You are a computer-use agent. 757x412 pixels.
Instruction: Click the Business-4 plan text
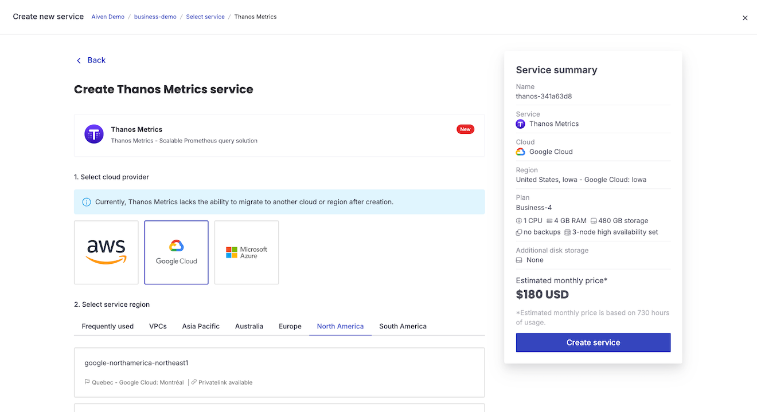[534, 208]
